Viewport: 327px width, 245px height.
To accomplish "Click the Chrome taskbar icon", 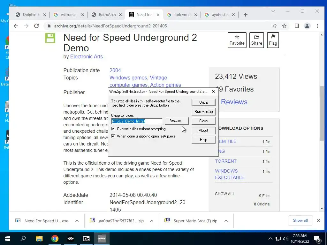I will click(55, 239).
